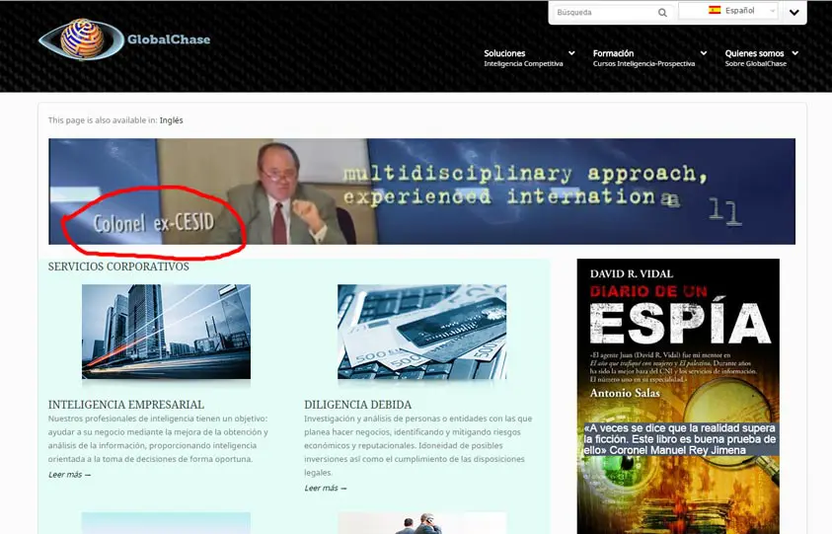Open the Soluciones menu
Viewport: 832px width, 534px height.
[504, 53]
